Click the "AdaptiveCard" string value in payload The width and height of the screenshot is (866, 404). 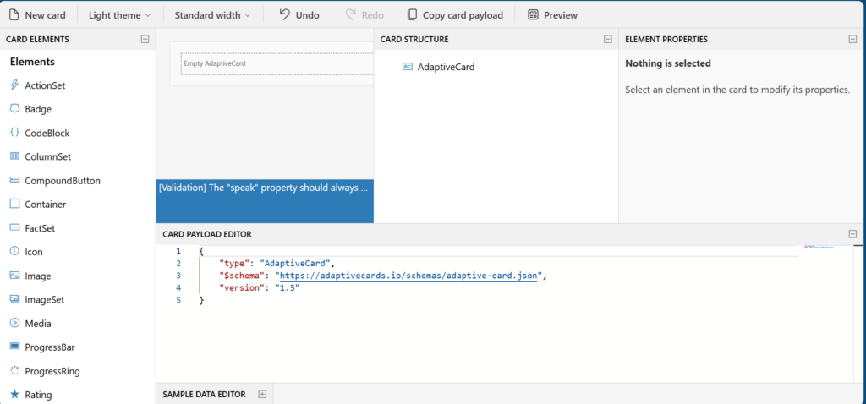pyautogui.click(x=295, y=263)
